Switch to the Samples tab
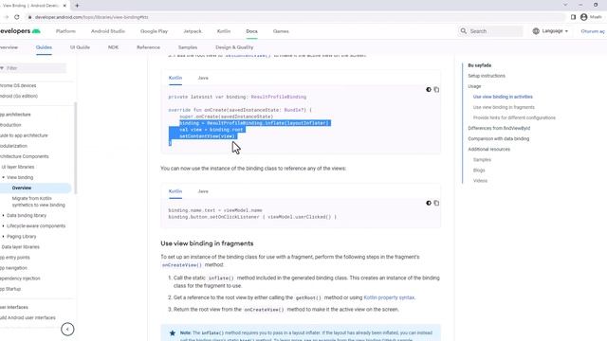The image size is (607, 341). (x=188, y=47)
